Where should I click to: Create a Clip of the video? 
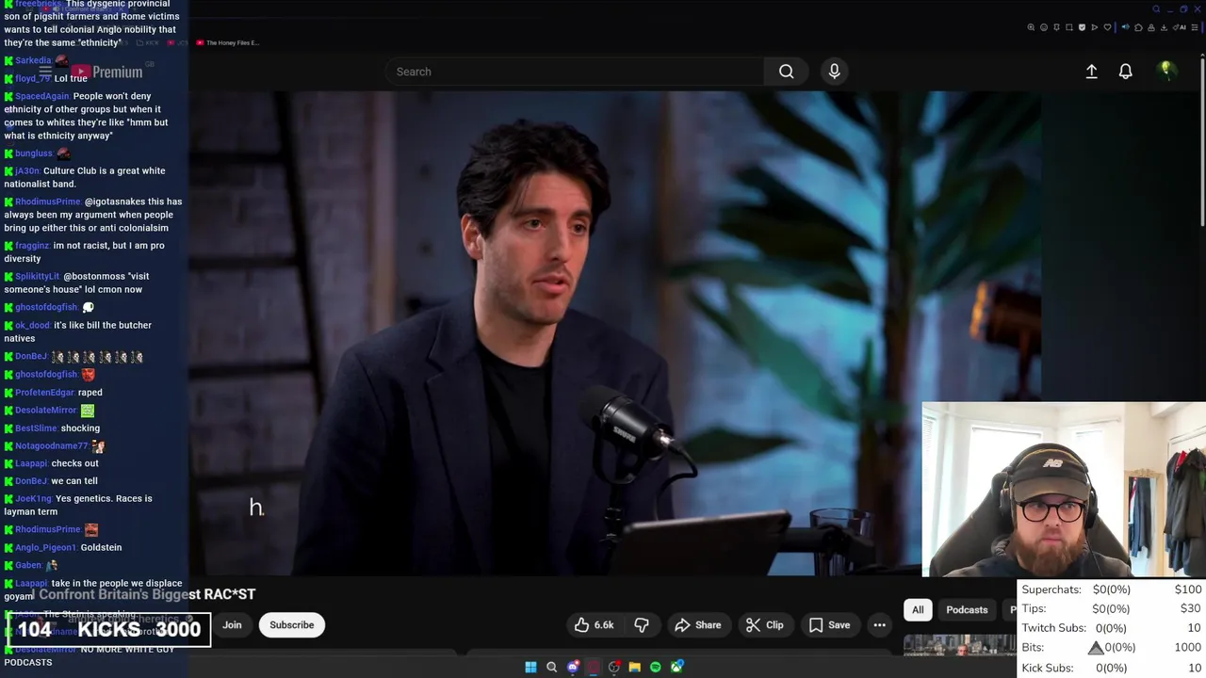point(764,625)
